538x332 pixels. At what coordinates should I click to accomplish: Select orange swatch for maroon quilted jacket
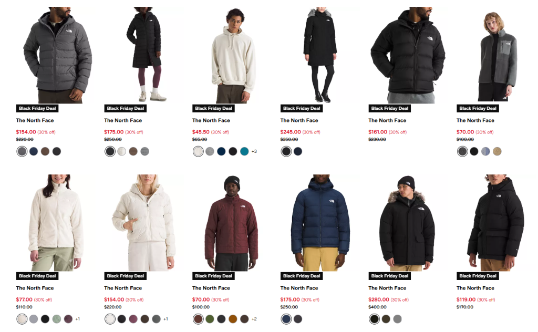click(x=233, y=319)
